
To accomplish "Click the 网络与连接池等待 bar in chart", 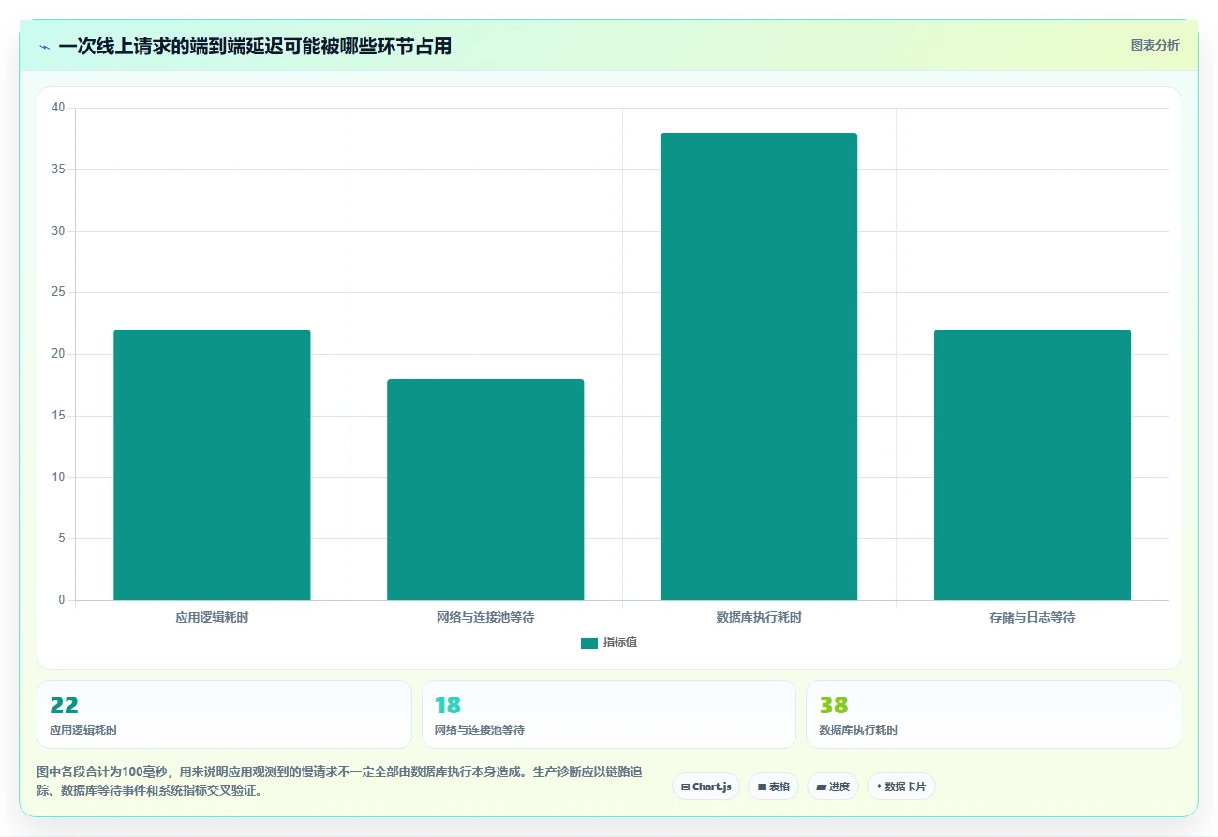I will pyautogui.click(x=485, y=490).
